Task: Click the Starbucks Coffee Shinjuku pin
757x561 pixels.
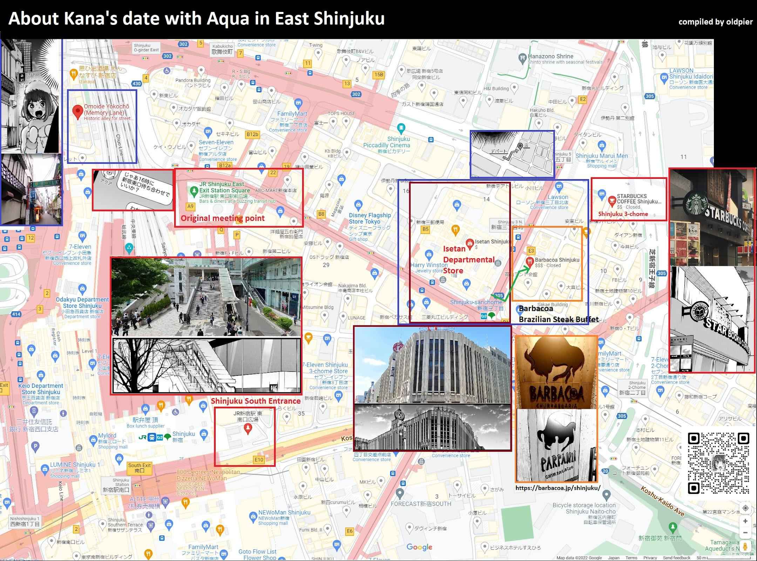Action: [x=612, y=201]
